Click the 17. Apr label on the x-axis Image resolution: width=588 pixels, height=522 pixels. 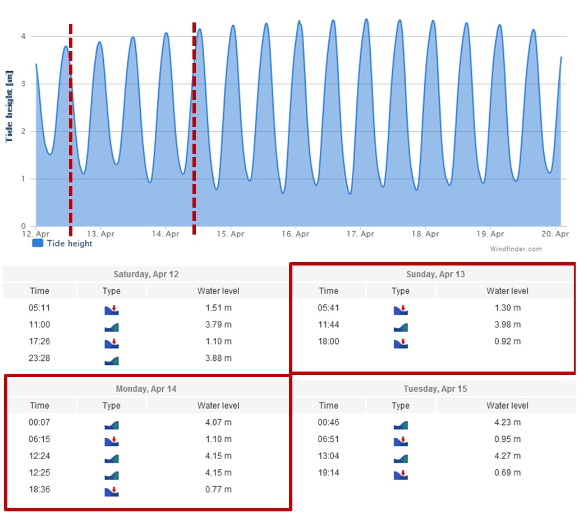[x=360, y=234]
